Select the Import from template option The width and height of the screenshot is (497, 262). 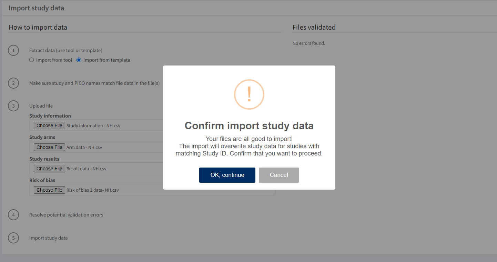79,60
